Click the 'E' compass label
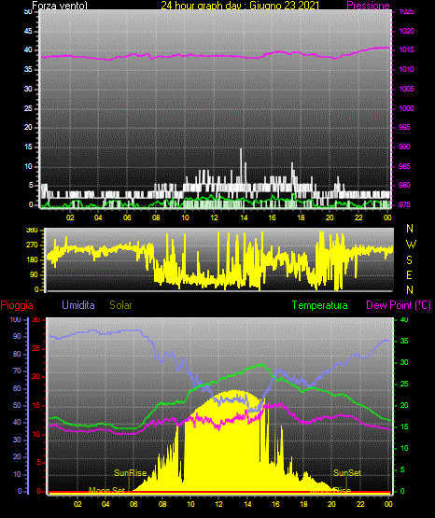435x518 pixels. click(409, 275)
